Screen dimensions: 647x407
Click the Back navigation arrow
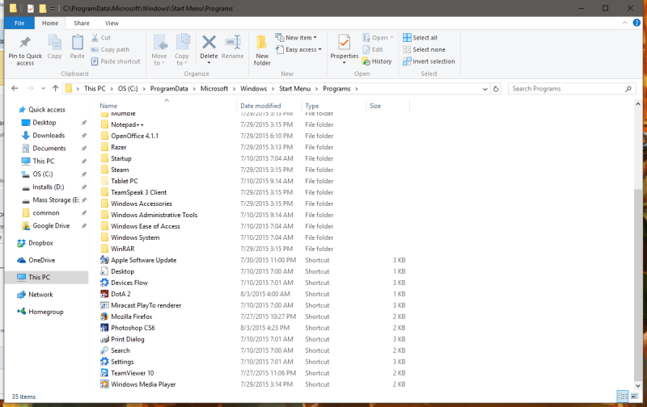click(15, 89)
